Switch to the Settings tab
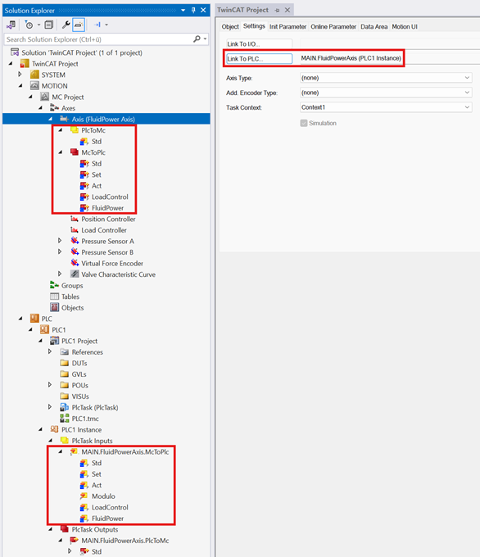The height and width of the screenshot is (557, 480). [x=254, y=26]
